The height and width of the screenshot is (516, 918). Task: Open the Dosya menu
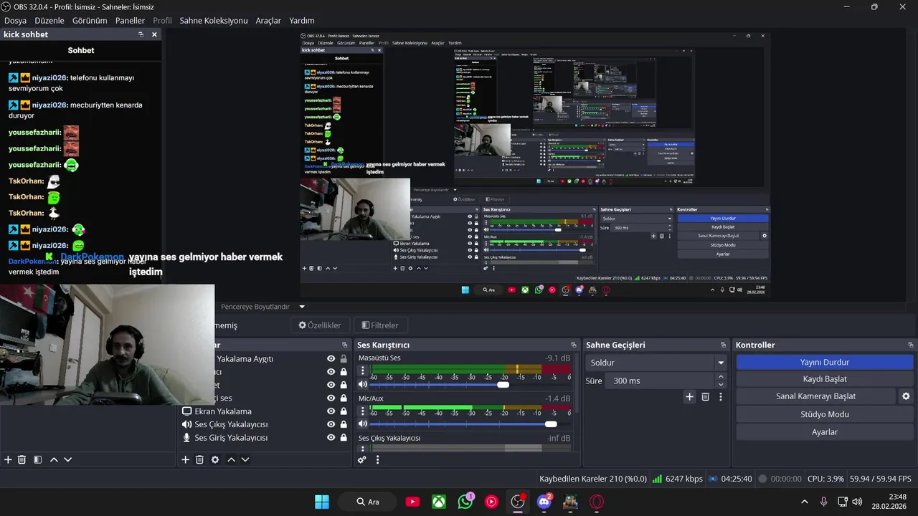(x=15, y=21)
